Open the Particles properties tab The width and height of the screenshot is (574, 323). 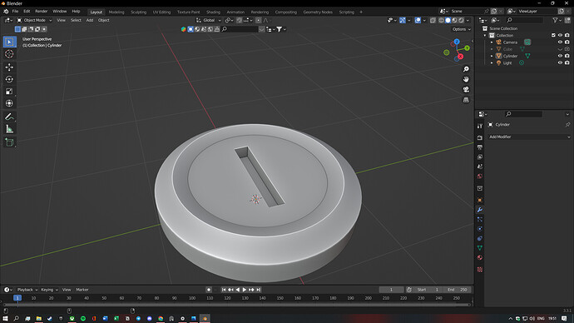(480, 219)
